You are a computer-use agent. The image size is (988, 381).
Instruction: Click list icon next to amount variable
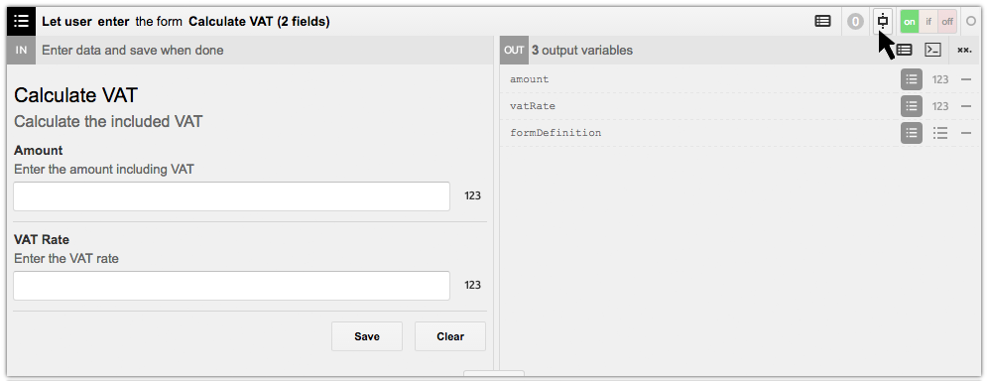[x=912, y=79]
